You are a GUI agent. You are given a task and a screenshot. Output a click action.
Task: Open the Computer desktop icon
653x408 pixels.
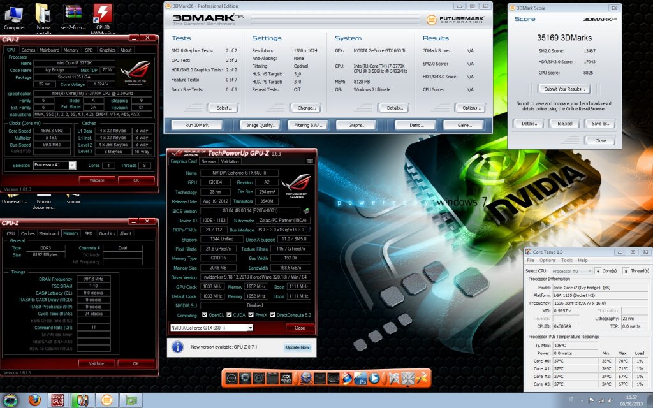tap(14, 17)
